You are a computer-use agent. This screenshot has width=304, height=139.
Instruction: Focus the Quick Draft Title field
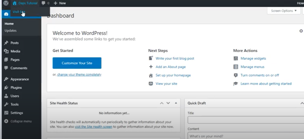tap(246, 120)
